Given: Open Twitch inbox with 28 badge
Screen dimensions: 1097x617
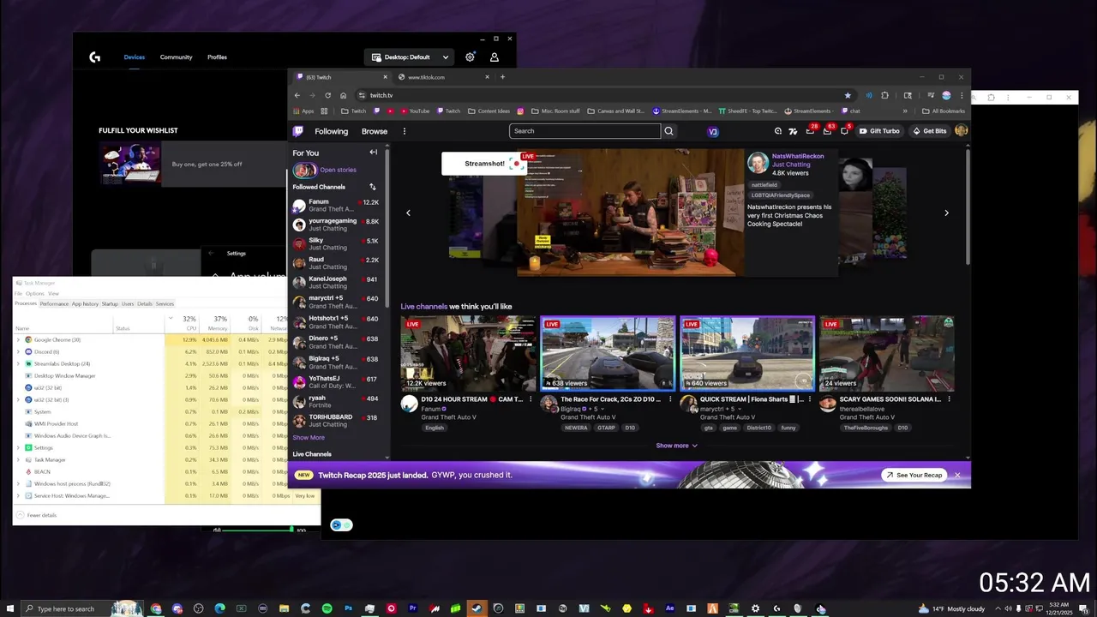Looking at the screenshot, I should 811,131.
